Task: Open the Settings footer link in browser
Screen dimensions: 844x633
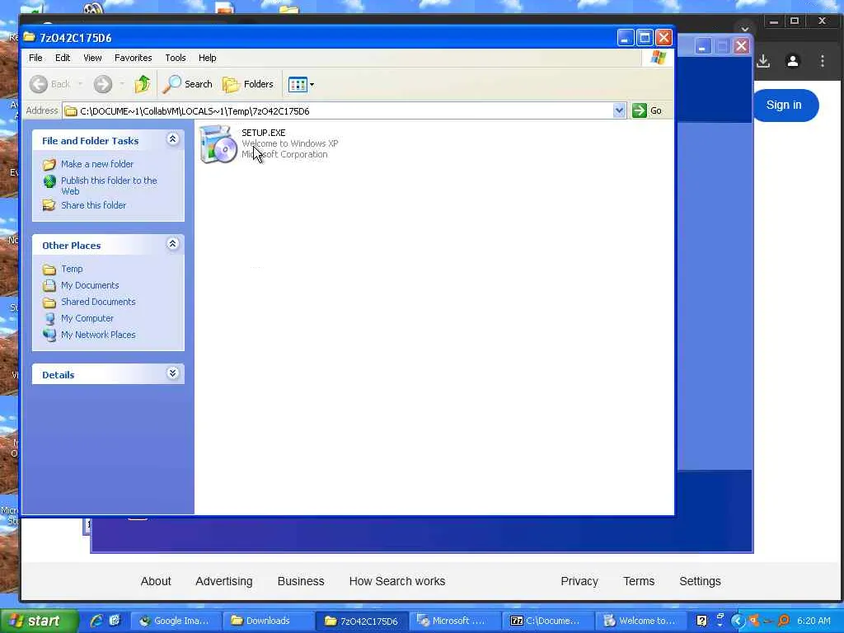Action: tap(700, 581)
